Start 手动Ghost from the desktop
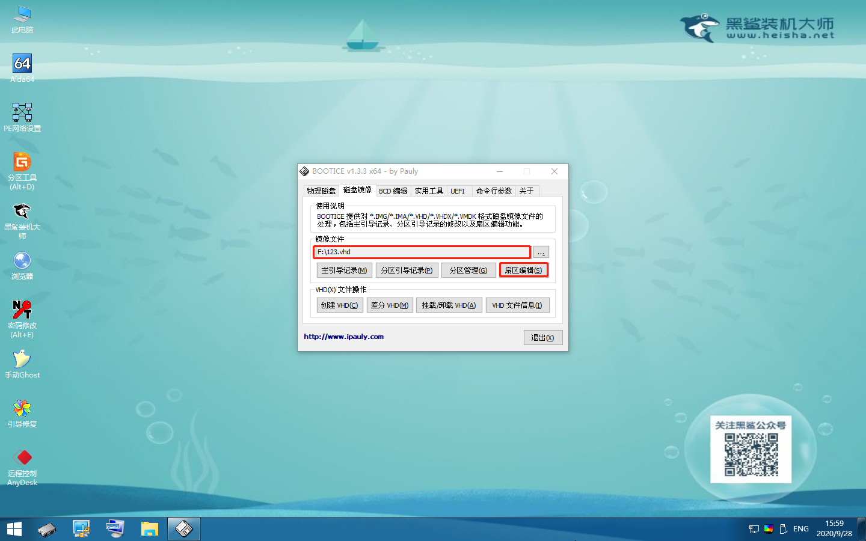This screenshot has height=541, width=866. coord(22,359)
